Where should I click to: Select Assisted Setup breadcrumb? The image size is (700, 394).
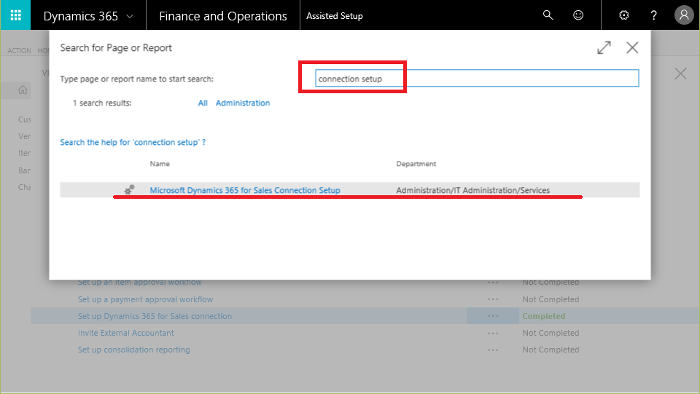coord(335,16)
